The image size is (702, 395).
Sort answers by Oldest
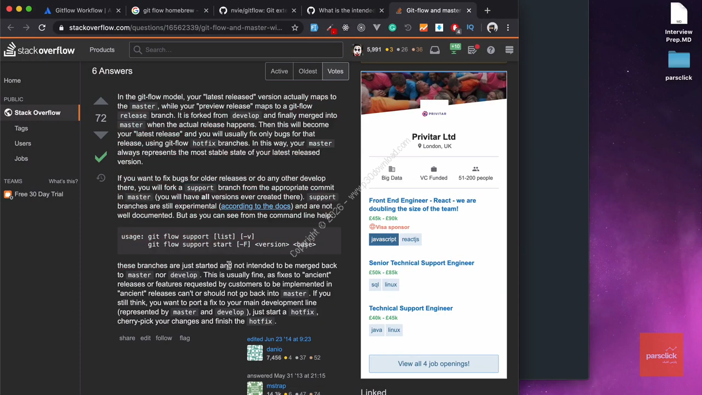[x=308, y=71]
